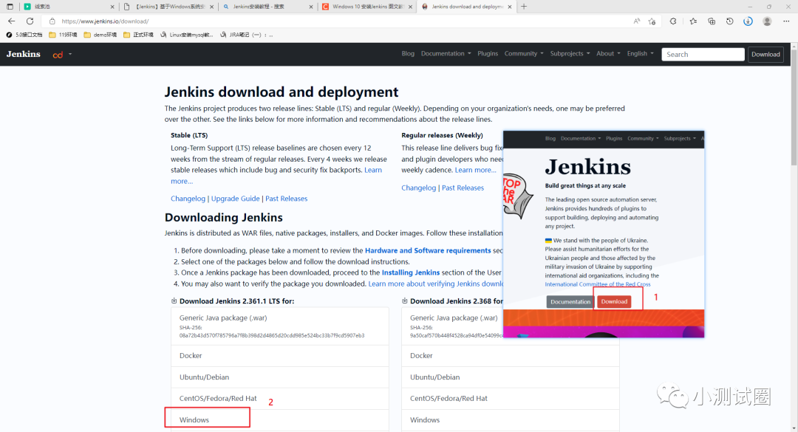Open Changelog under Regular releases (Weekly)
Viewport: 798px width, 432px height.
click(x=418, y=188)
